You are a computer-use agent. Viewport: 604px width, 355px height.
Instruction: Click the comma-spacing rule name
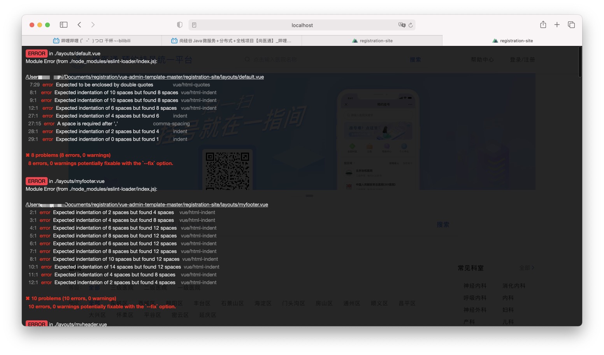(x=171, y=124)
